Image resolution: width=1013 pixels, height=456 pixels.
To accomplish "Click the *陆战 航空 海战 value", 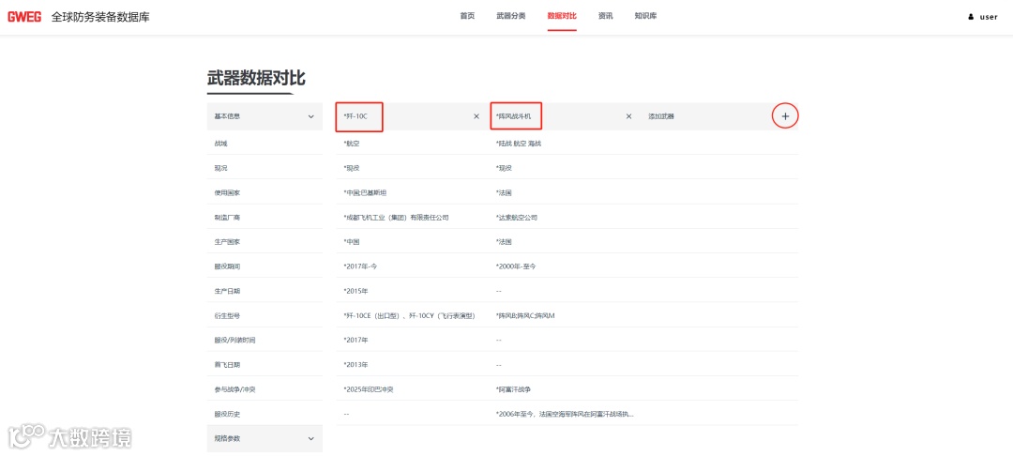I will [518, 144].
